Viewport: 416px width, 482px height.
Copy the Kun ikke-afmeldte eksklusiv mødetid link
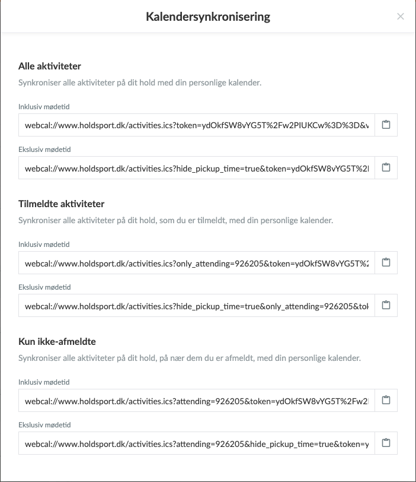386,443
